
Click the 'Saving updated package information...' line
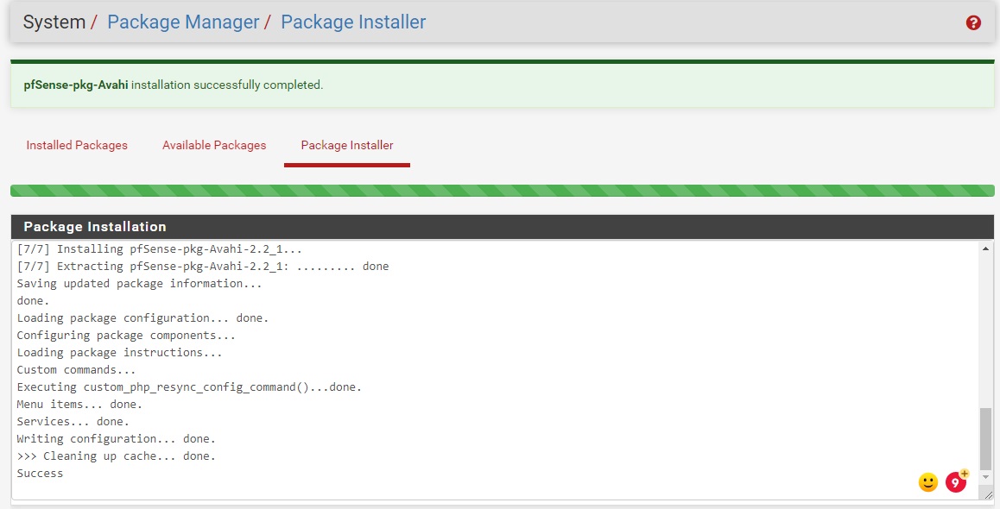pos(139,284)
